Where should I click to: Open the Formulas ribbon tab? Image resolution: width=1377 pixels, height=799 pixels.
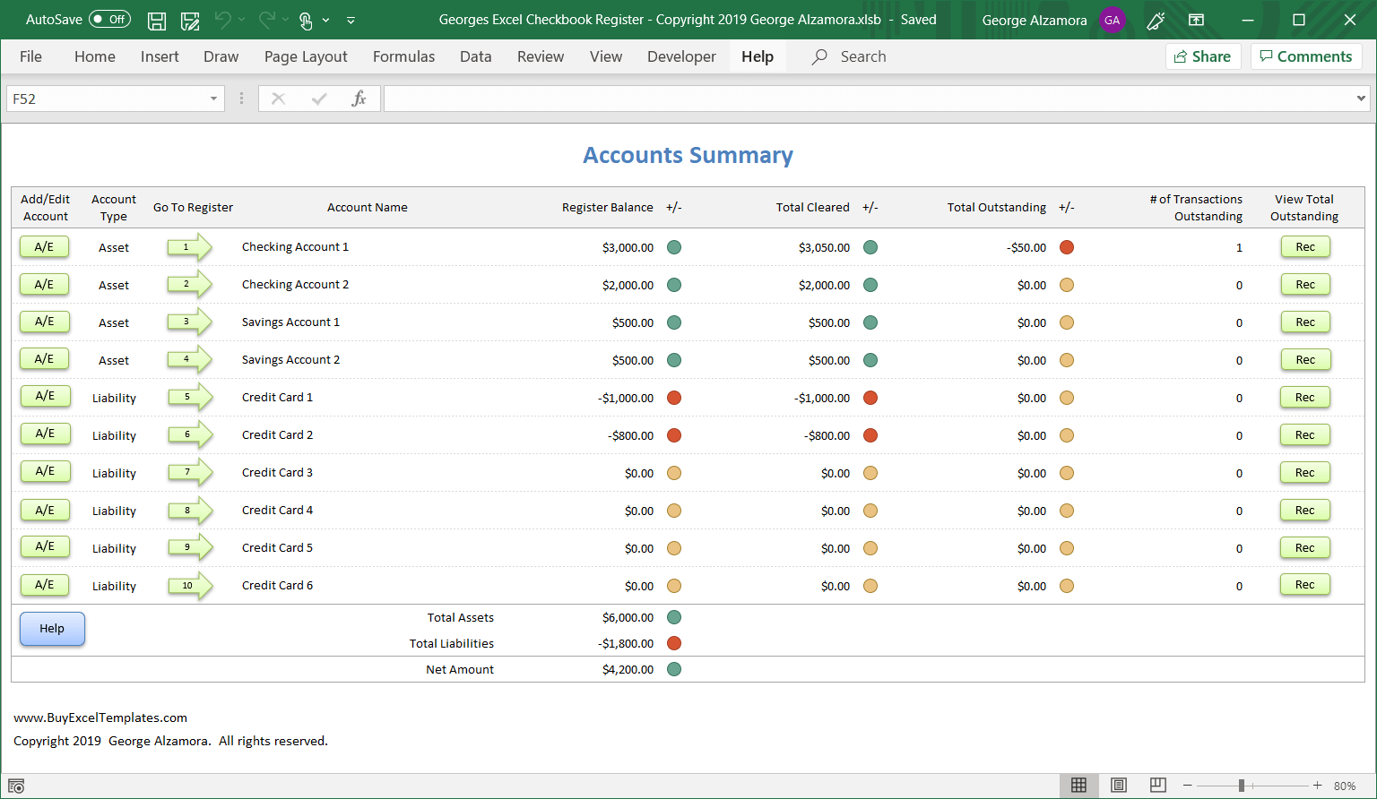[x=403, y=56]
